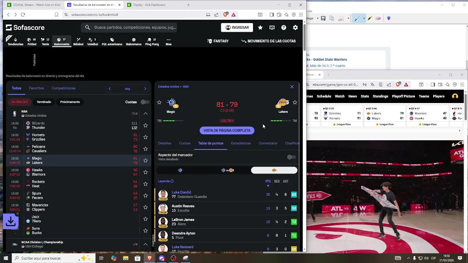Sort table by PTS column

[x=268, y=182]
